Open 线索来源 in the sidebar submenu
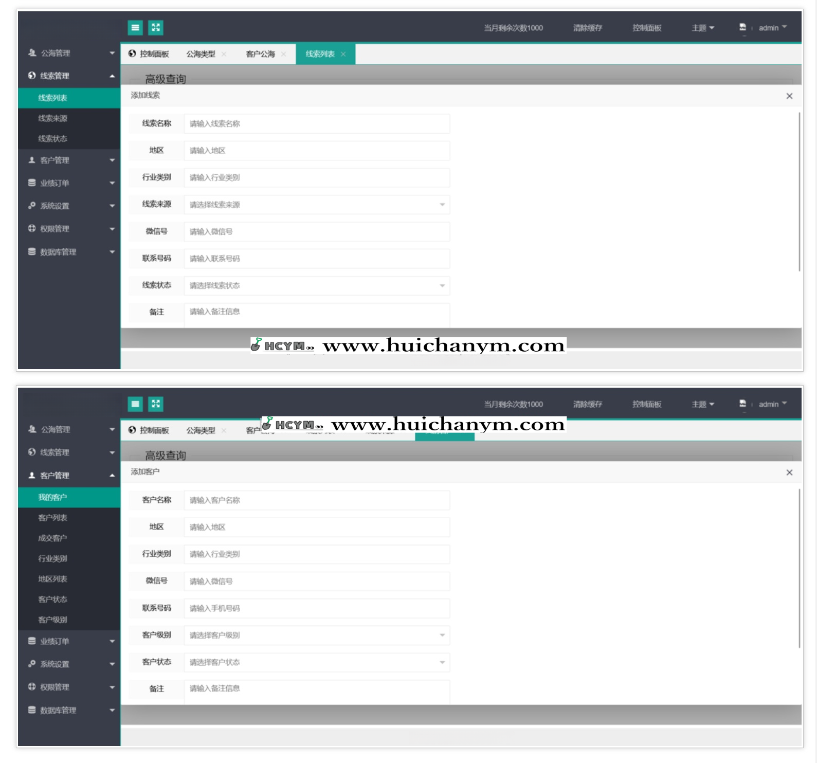Viewport: 817px width, 763px height. [x=52, y=118]
